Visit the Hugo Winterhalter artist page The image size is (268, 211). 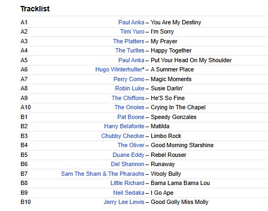point(120,69)
